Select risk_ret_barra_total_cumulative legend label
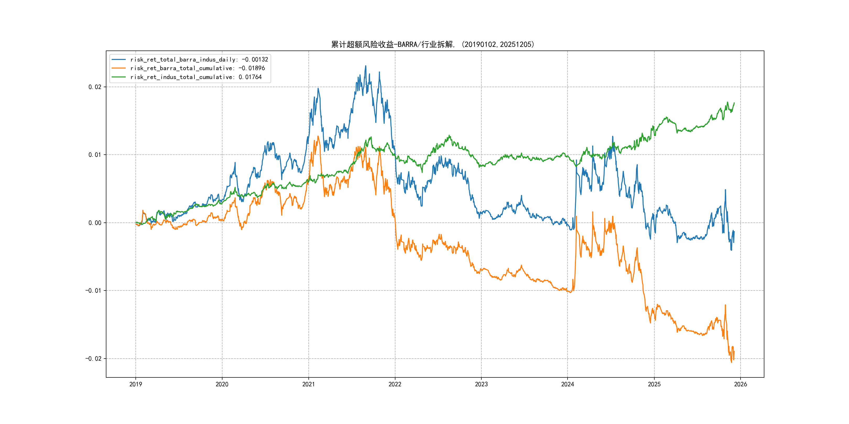 pyautogui.click(x=197, y=68)
